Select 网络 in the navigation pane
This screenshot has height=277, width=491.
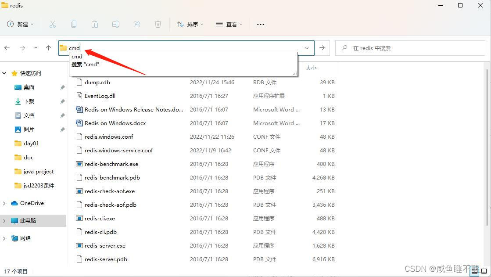[25, 238]
